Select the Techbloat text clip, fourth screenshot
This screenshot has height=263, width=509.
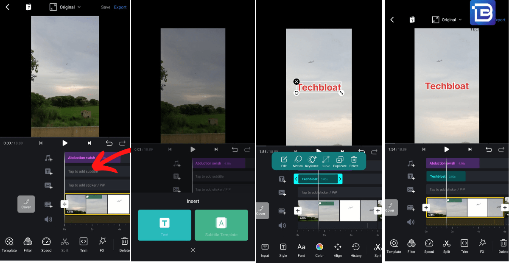446,176
